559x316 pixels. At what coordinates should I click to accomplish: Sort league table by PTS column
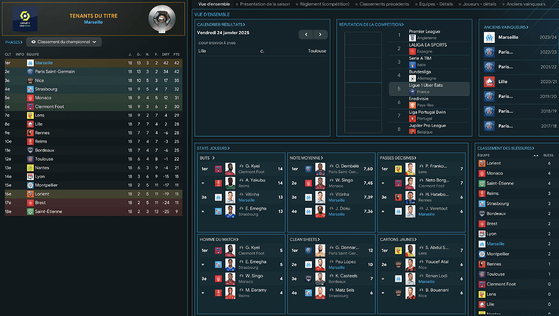pos(176,55)
